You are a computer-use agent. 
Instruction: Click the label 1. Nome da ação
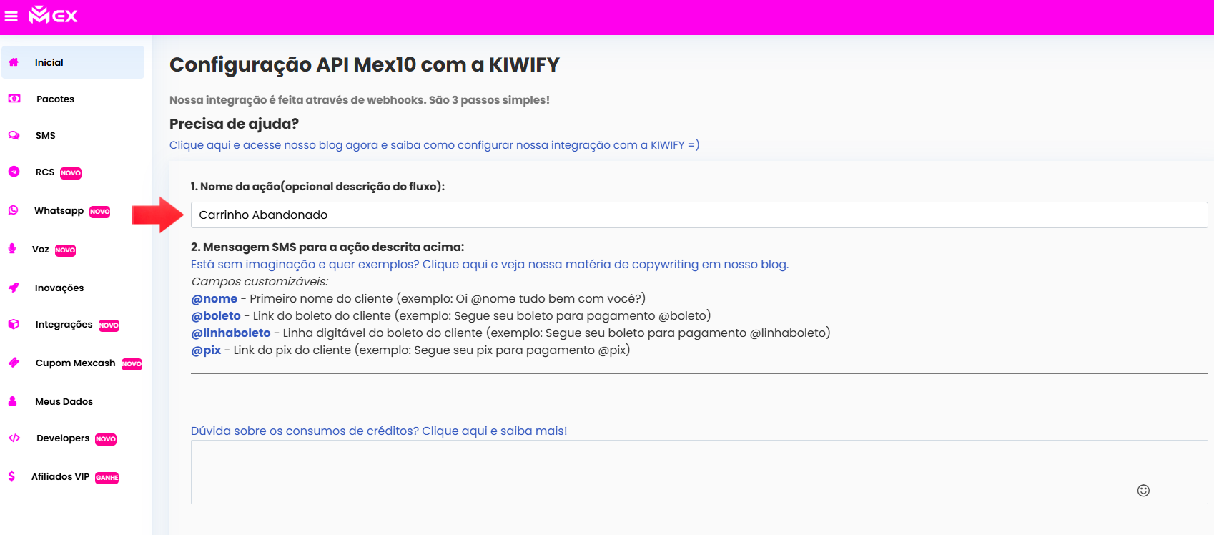pos(317,186)
